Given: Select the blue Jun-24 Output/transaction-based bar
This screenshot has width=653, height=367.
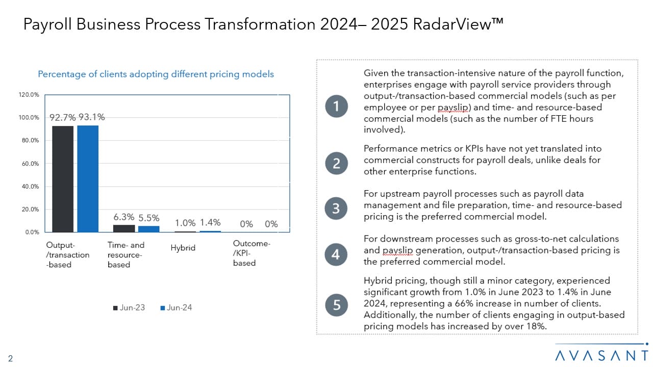Looking at the screenshot, I should [88, 178].
